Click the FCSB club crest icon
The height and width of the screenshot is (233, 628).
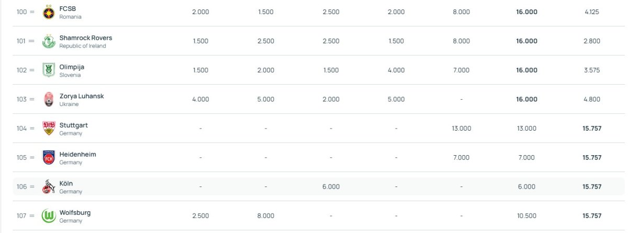49,11
